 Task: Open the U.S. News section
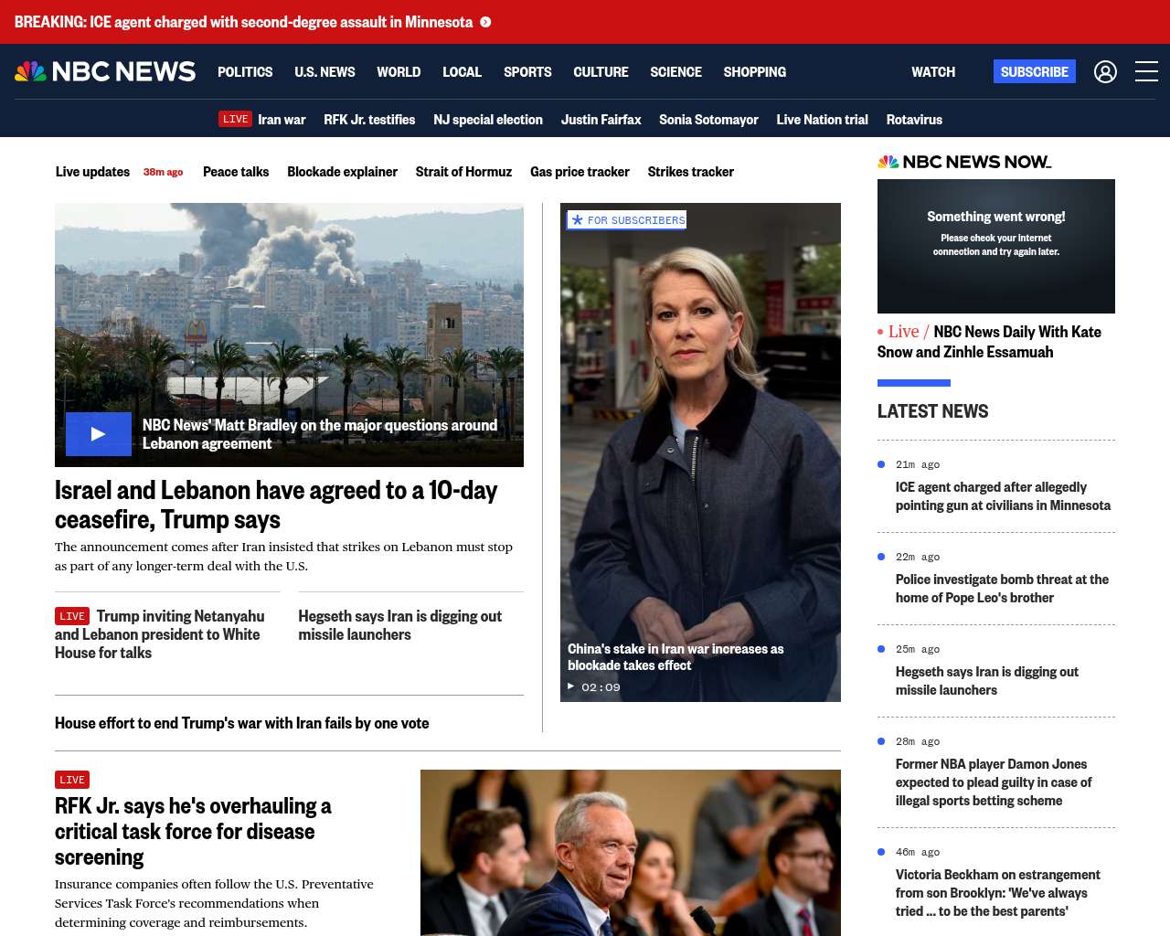324,71
